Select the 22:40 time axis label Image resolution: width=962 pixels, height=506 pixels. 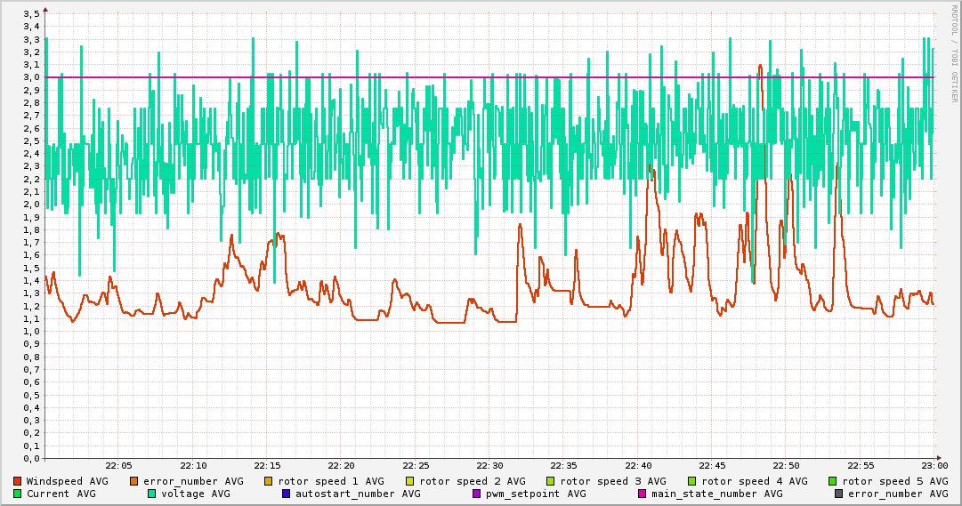[638, 466]
